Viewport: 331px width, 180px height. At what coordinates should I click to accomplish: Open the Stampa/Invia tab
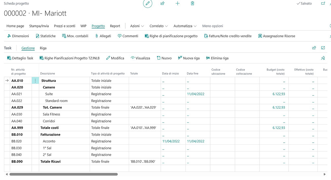coord(39,26)
